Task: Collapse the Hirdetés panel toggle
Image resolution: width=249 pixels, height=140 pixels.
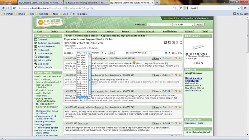Action: pyautogui.click(x=211, y=70)
